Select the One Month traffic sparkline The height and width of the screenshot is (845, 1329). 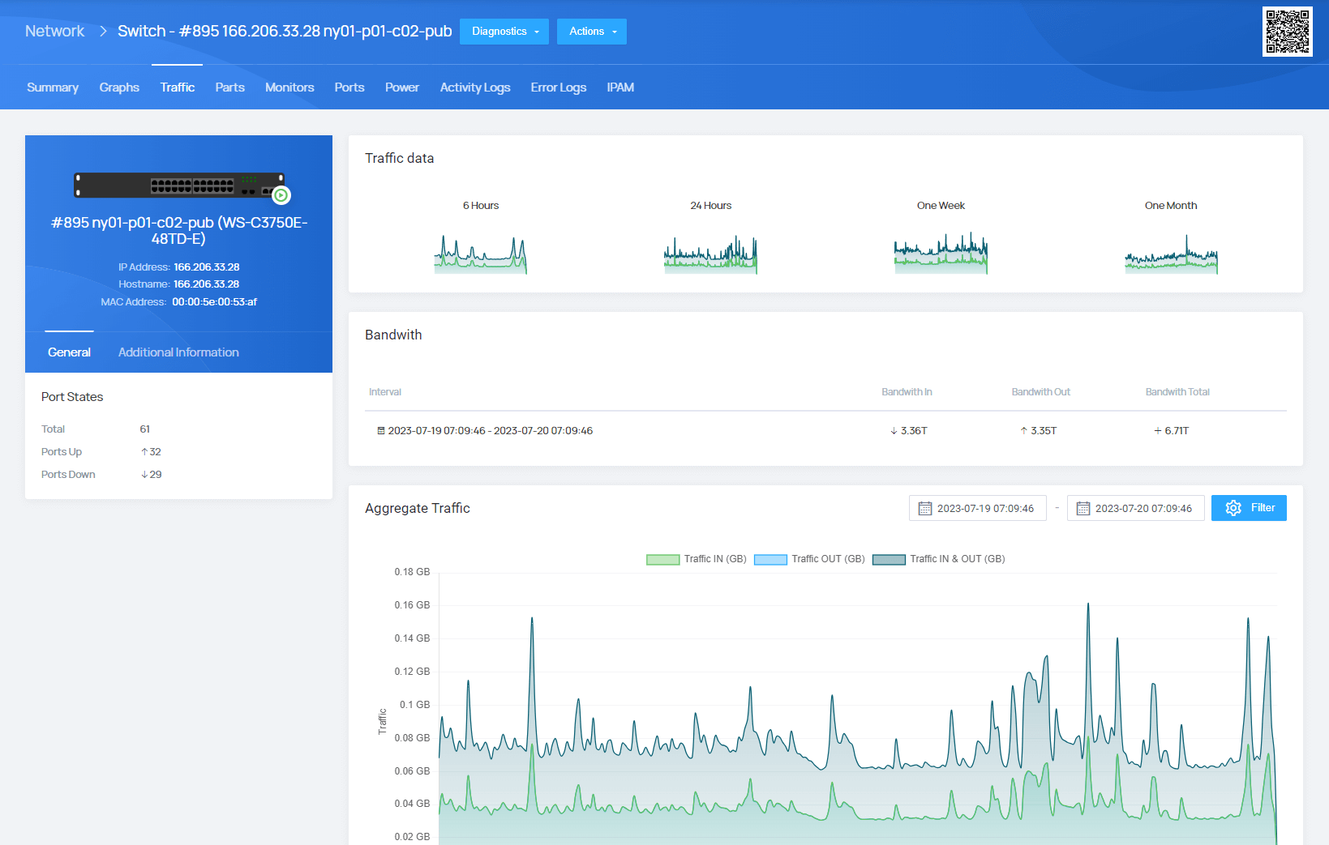point(1171,254)
